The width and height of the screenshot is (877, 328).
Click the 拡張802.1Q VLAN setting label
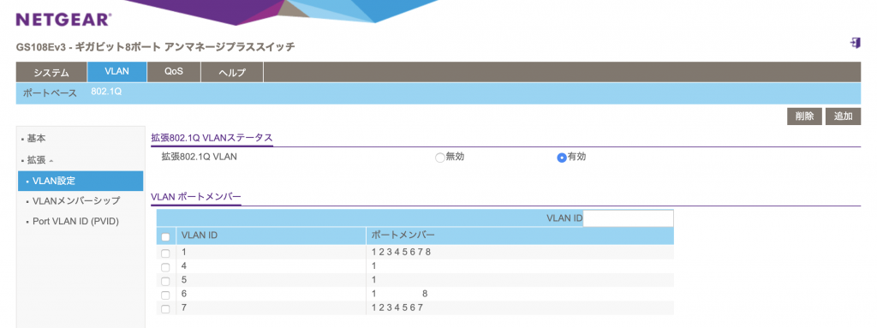(199, 157)
